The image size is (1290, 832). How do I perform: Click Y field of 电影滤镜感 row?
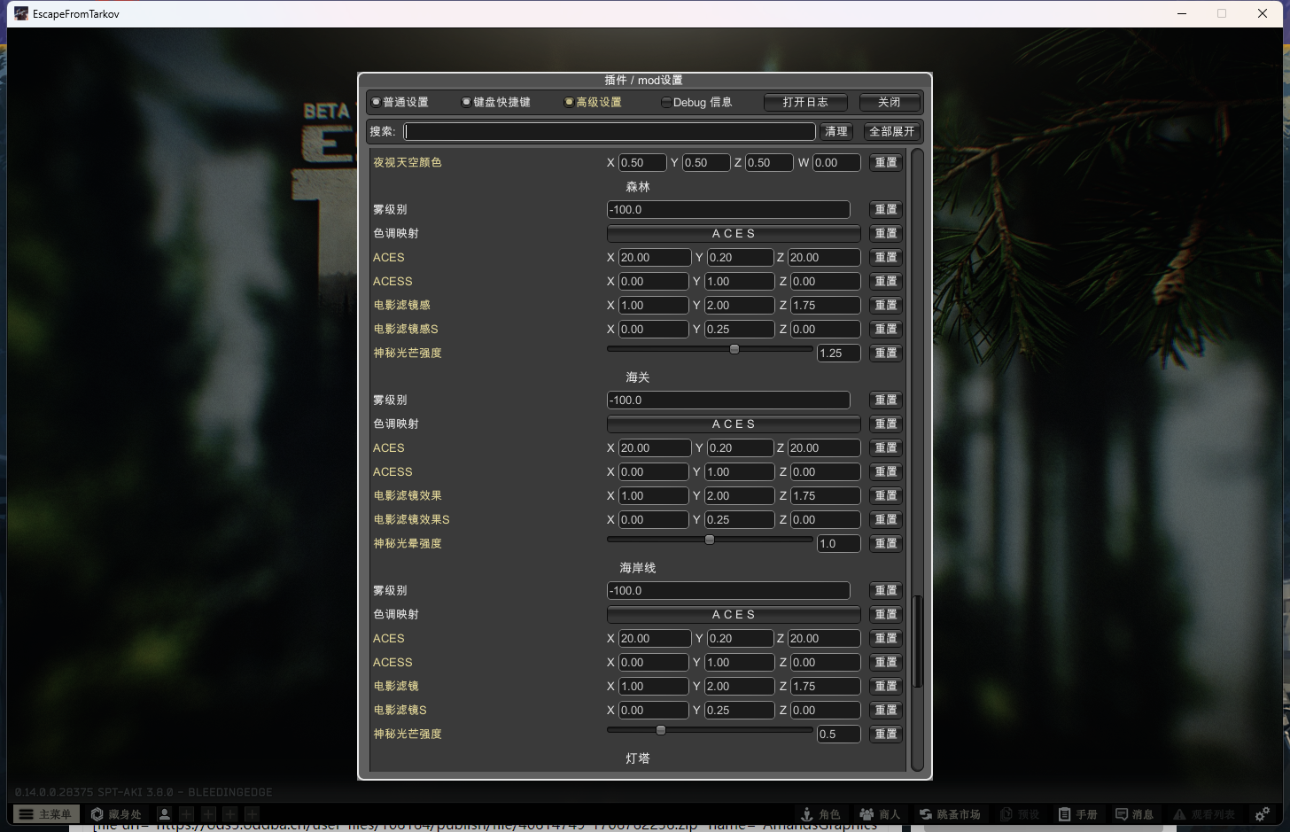point(739,305)
